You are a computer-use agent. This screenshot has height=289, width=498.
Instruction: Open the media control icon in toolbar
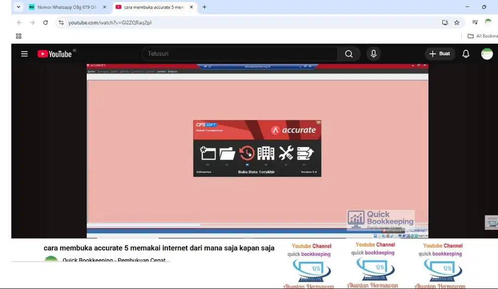(475, 22)
